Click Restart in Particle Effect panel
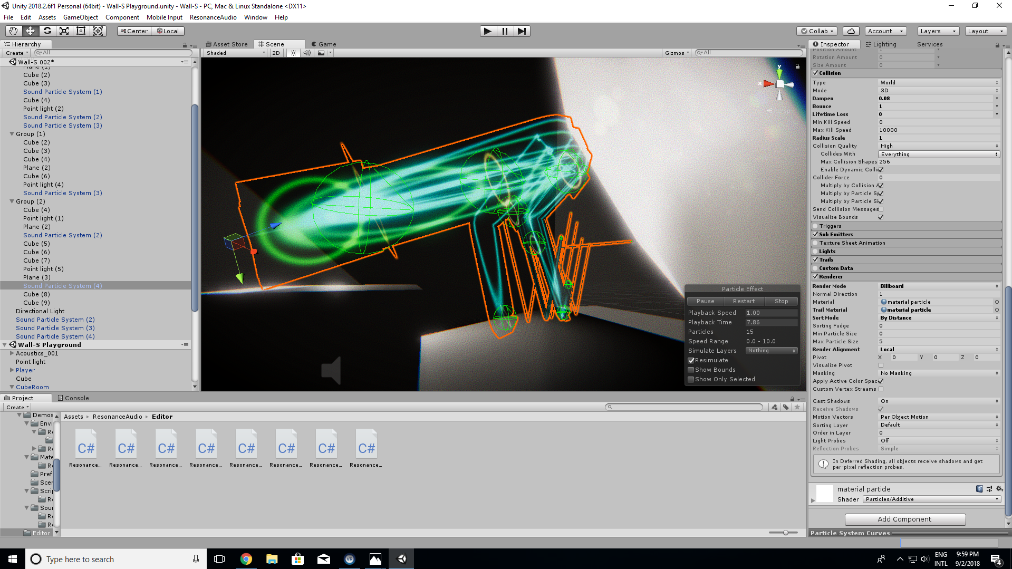Screen dimensions: 1012x569 pos(744,301)
